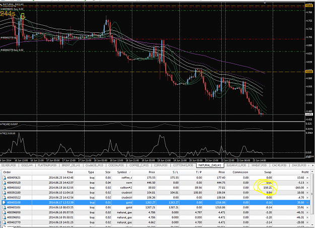This screenshot has width=315, height=228.
Task: Close the crudeoil order with profit -4.70
Action: point(307,198)
